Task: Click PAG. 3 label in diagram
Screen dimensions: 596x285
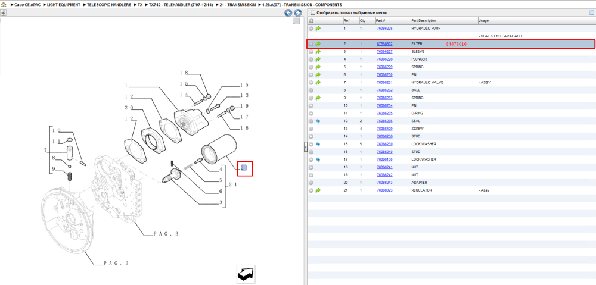Action: (x=166, y=234)
